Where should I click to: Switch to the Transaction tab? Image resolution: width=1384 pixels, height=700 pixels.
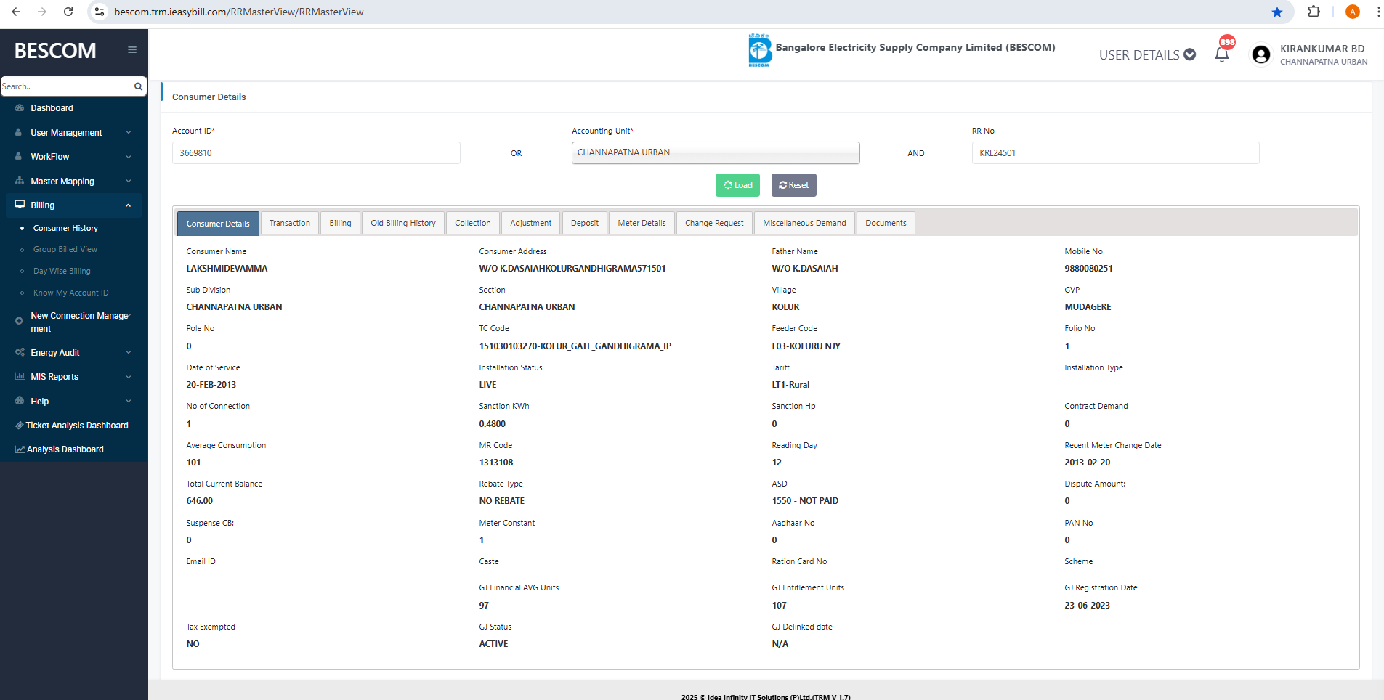pyautogui.click(x=289, y=223)
